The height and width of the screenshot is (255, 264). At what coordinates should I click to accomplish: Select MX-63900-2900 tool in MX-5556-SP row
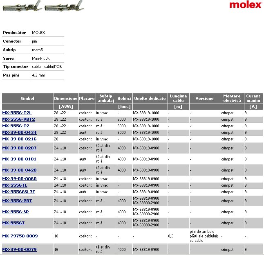[x=146, y=214]
